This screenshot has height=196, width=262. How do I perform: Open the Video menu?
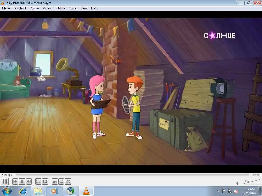(47, 8)
